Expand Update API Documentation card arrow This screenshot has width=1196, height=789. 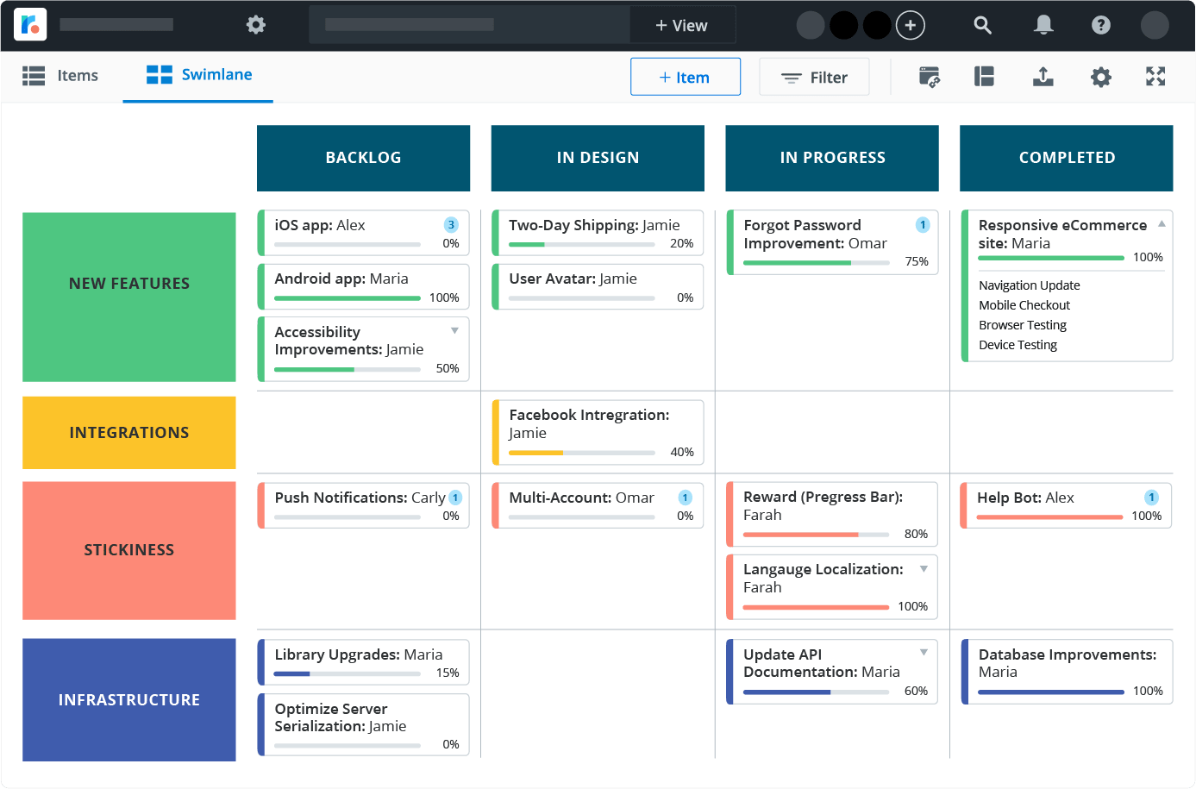coord(924,653)
